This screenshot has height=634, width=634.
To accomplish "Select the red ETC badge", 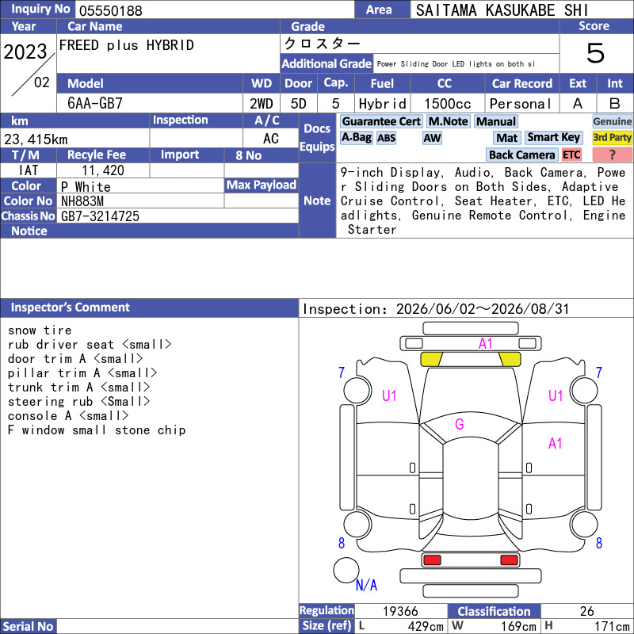I will 571,155.
